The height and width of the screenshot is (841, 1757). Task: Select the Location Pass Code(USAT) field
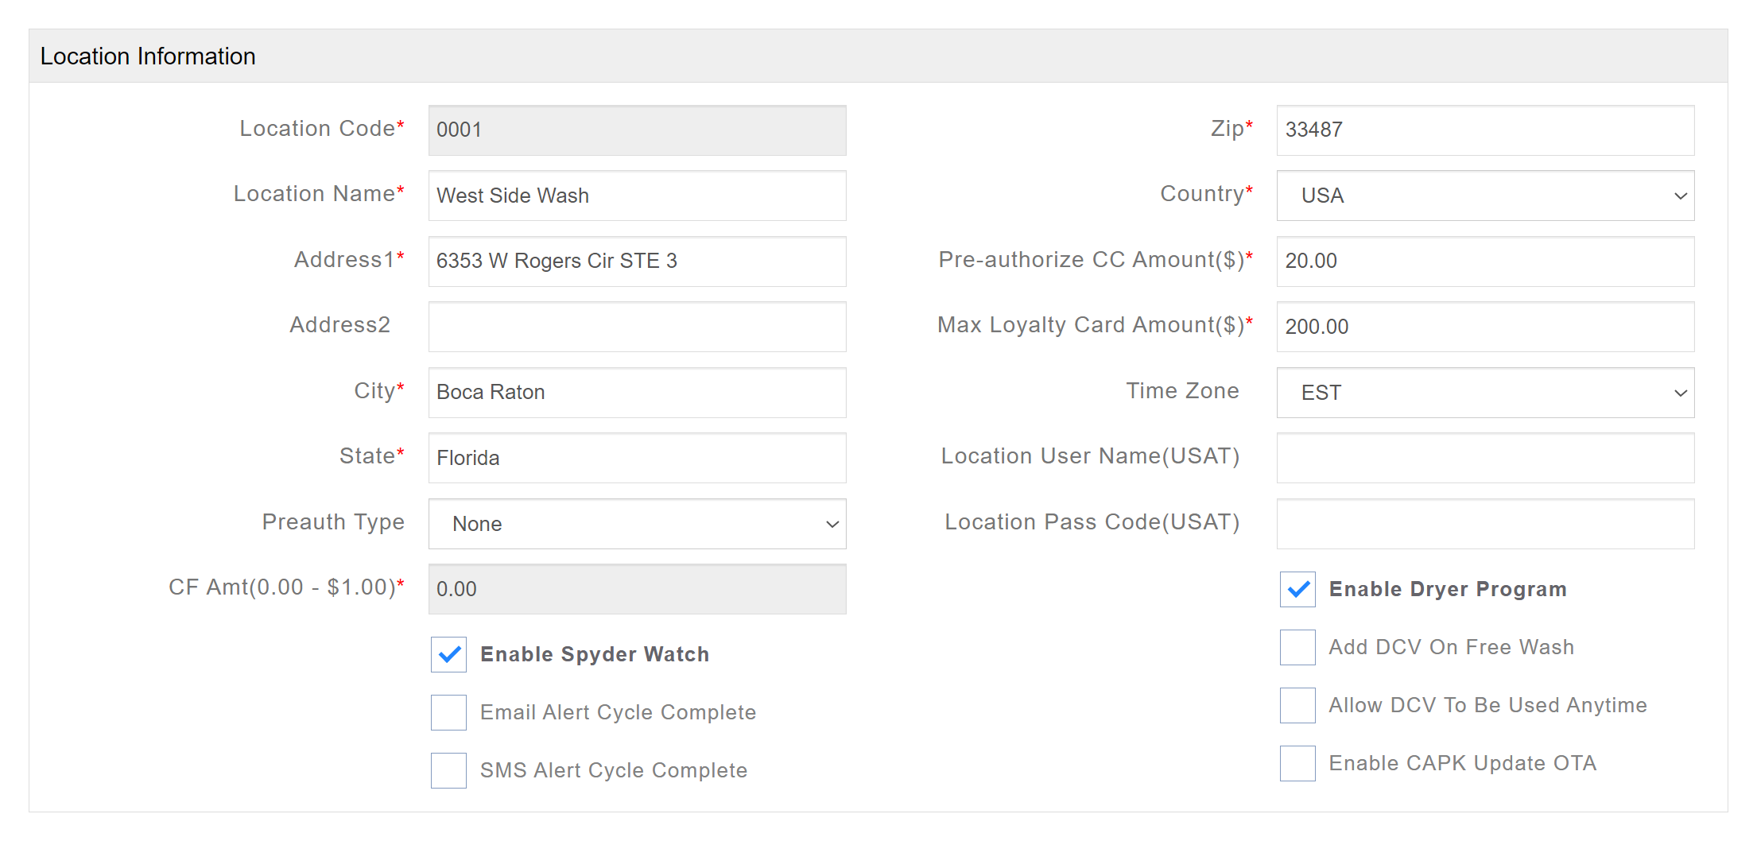1484,524
